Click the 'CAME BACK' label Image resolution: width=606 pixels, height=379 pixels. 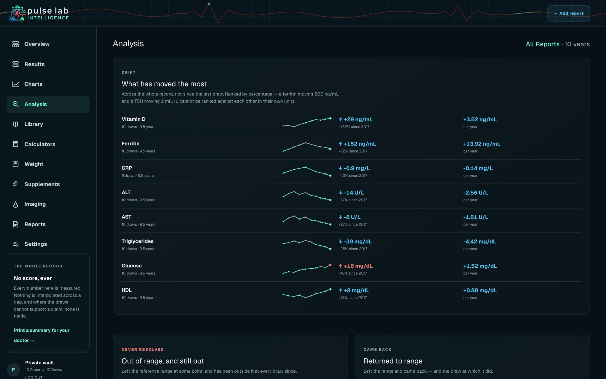[x=378, y=350]
